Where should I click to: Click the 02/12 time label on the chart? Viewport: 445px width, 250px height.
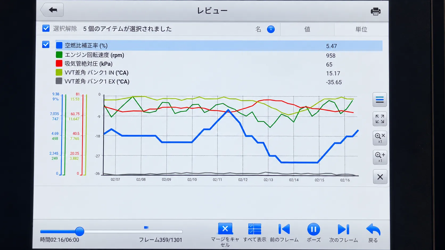click(x=243, y=180)
